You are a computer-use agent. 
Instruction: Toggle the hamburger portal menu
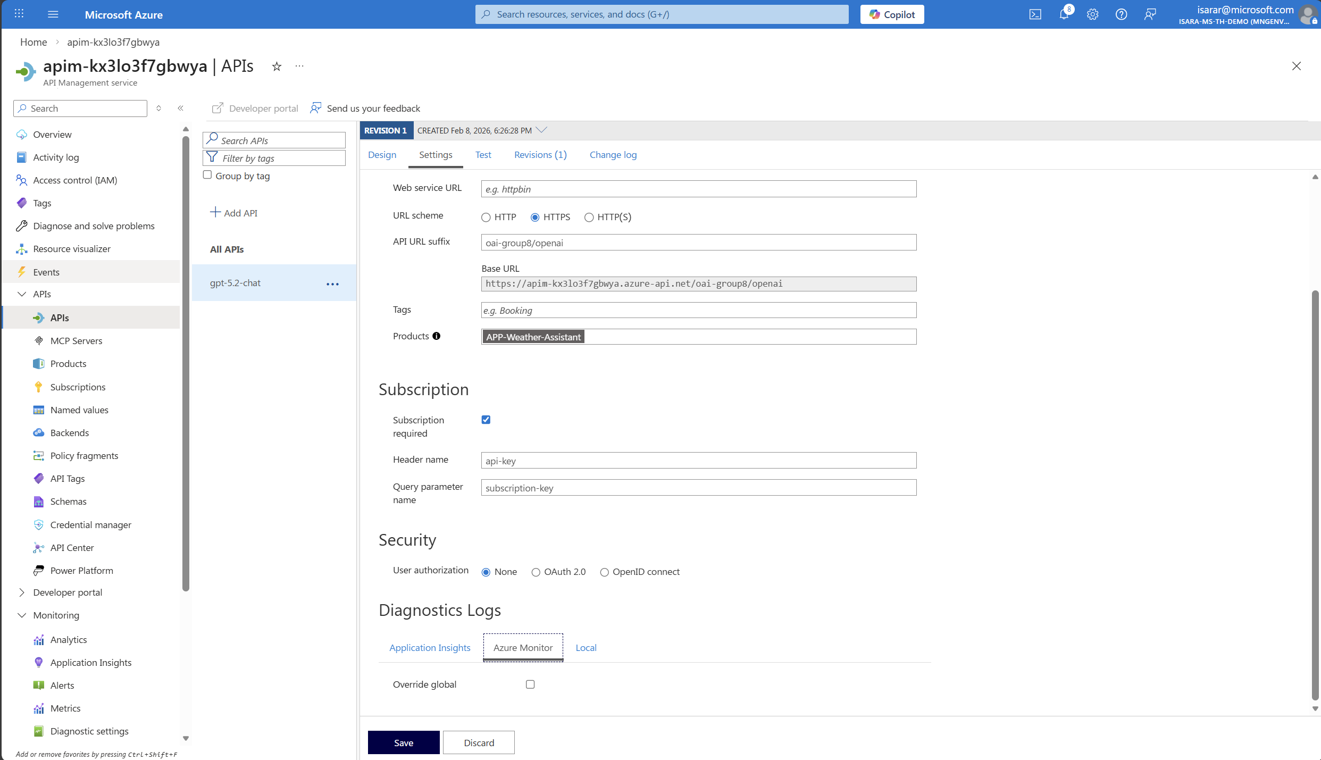(x=53, y=14)
